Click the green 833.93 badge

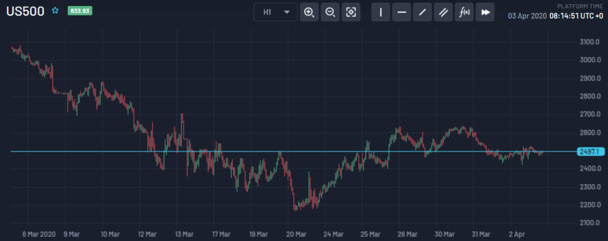pos(79,11)
